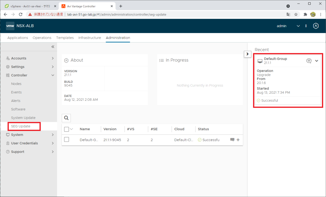Collapse the sidebar with double chevron
This screenshot has width=326, height=197.
point(53,47)
